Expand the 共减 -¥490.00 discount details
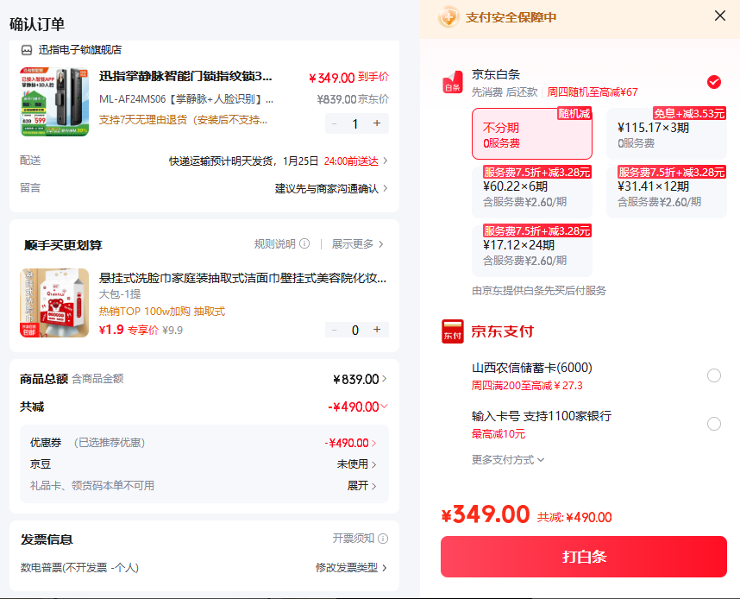Viewport: 740px width, 599px height. 358,407
